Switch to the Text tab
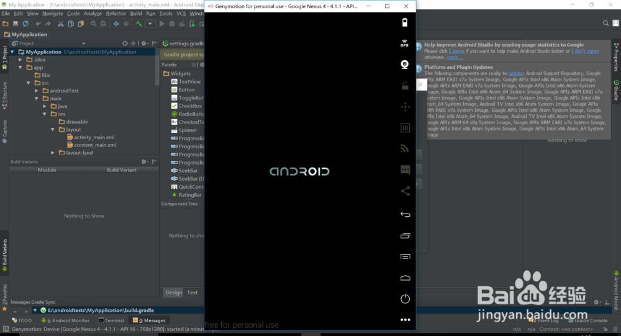 tap(193, 293)
